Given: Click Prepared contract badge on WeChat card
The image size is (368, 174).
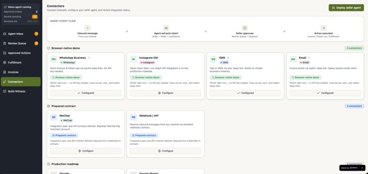Looking at the screenshot, I should (64, 135).
